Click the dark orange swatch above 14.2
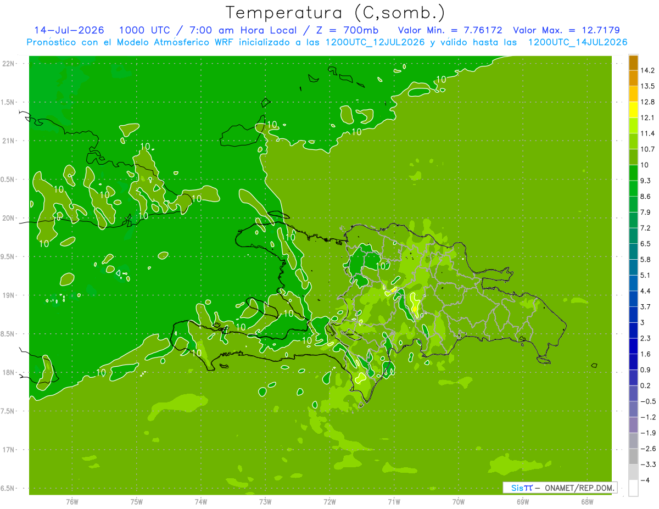The image size is (659, 509). point(633,62)
